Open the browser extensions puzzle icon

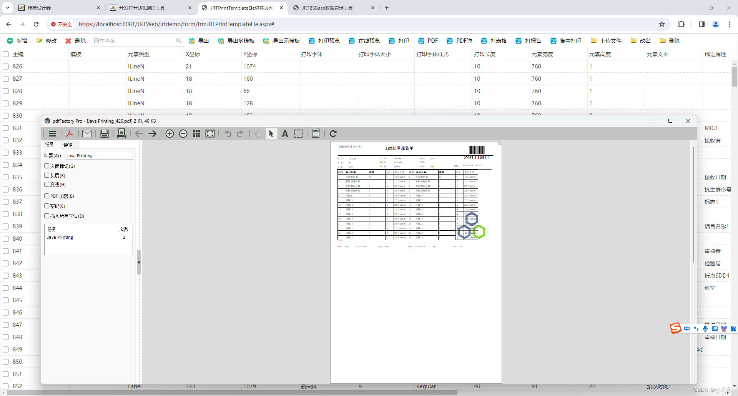click(x=681, y=24)
